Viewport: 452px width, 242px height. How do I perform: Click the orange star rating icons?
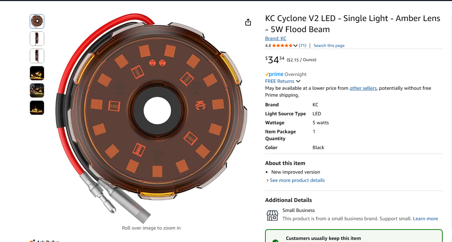pos(282,46)
